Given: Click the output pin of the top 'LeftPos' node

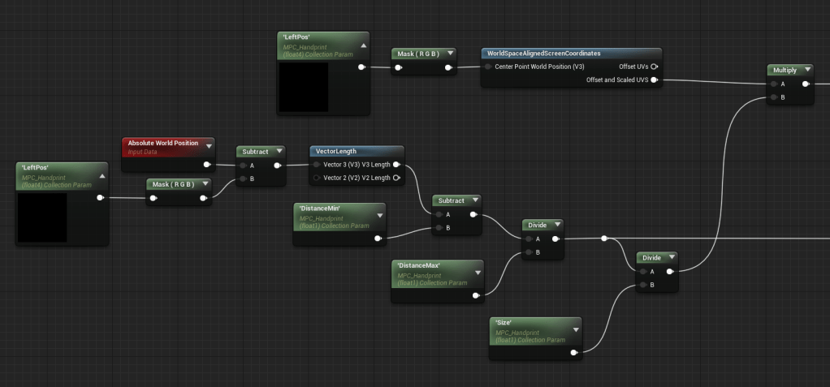Looking at the screenshot, I should (361, 67).
